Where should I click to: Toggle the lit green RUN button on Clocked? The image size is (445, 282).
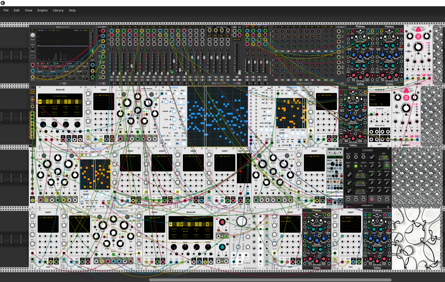click(356, 166)
